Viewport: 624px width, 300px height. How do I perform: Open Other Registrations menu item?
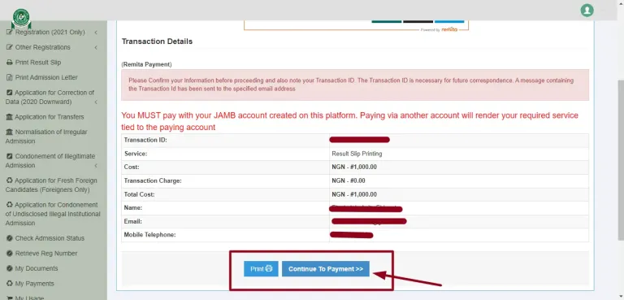pyautogui.click(x=42, y=47)
